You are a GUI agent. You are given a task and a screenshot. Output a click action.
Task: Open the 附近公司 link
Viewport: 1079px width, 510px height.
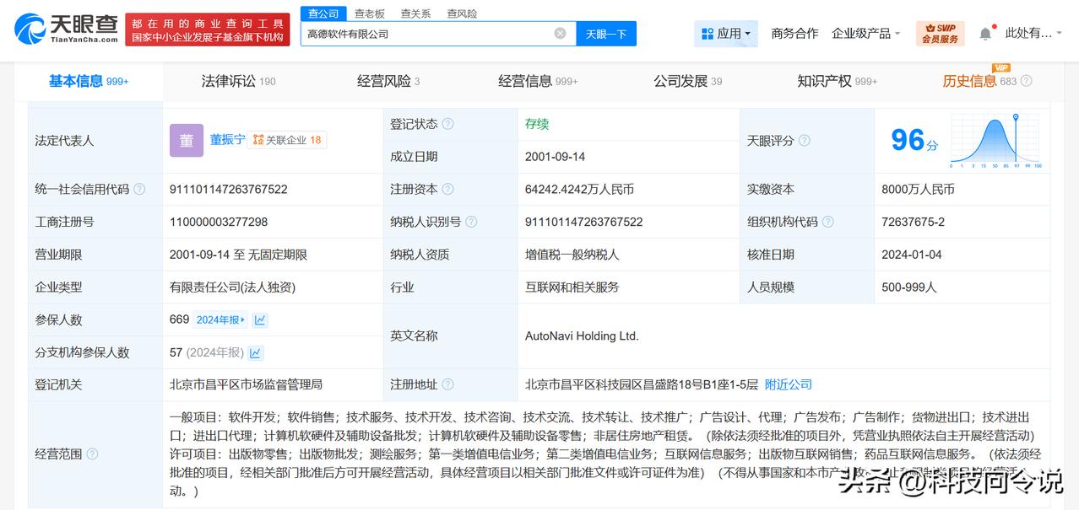[x=789, y=384]
